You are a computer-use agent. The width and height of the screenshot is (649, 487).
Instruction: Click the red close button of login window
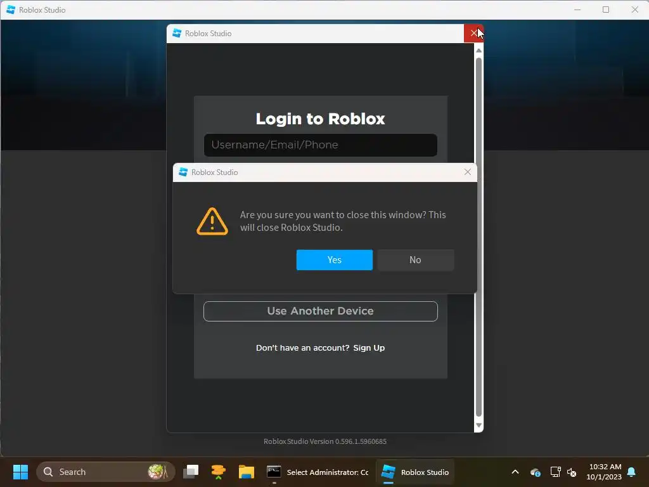(x=473, y=33)
